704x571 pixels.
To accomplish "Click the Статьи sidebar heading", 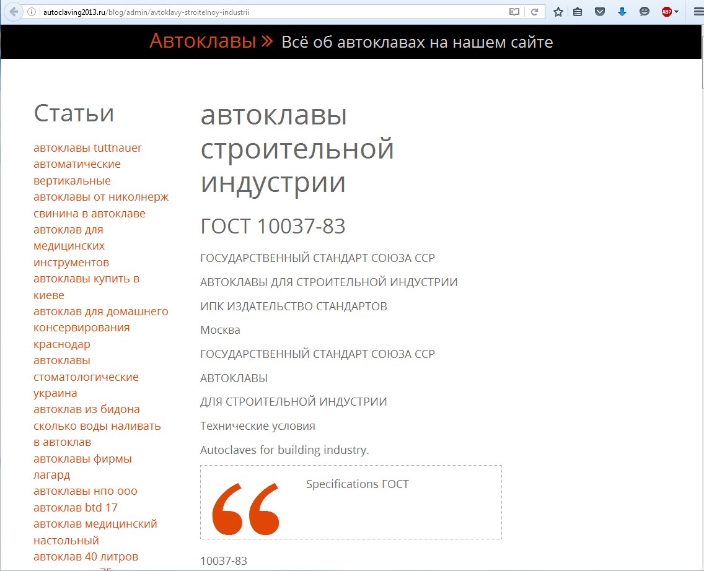I will pyautogui.click(x=74, y=113).
